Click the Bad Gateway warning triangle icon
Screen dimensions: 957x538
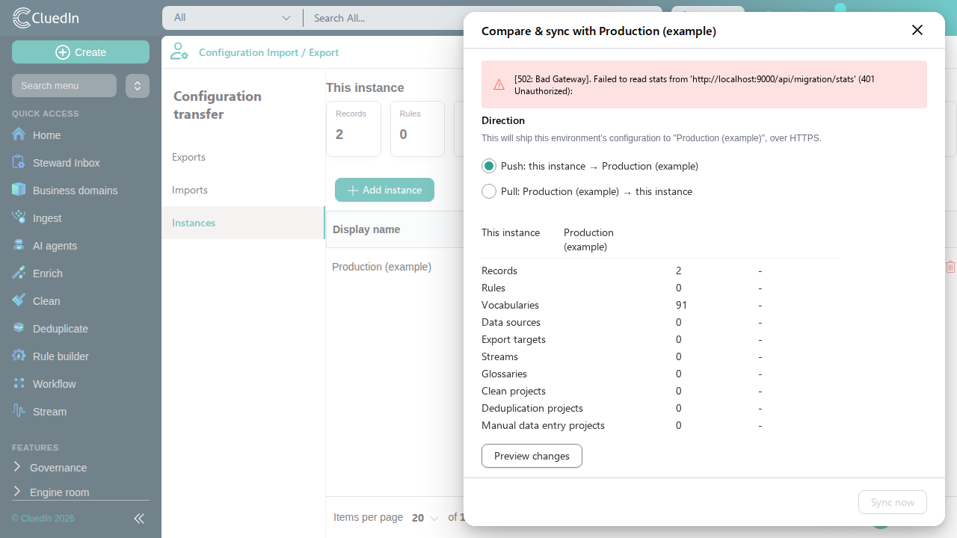499,84
